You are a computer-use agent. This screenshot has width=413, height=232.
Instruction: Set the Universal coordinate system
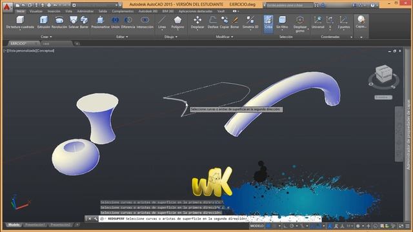tap(318, 22)
